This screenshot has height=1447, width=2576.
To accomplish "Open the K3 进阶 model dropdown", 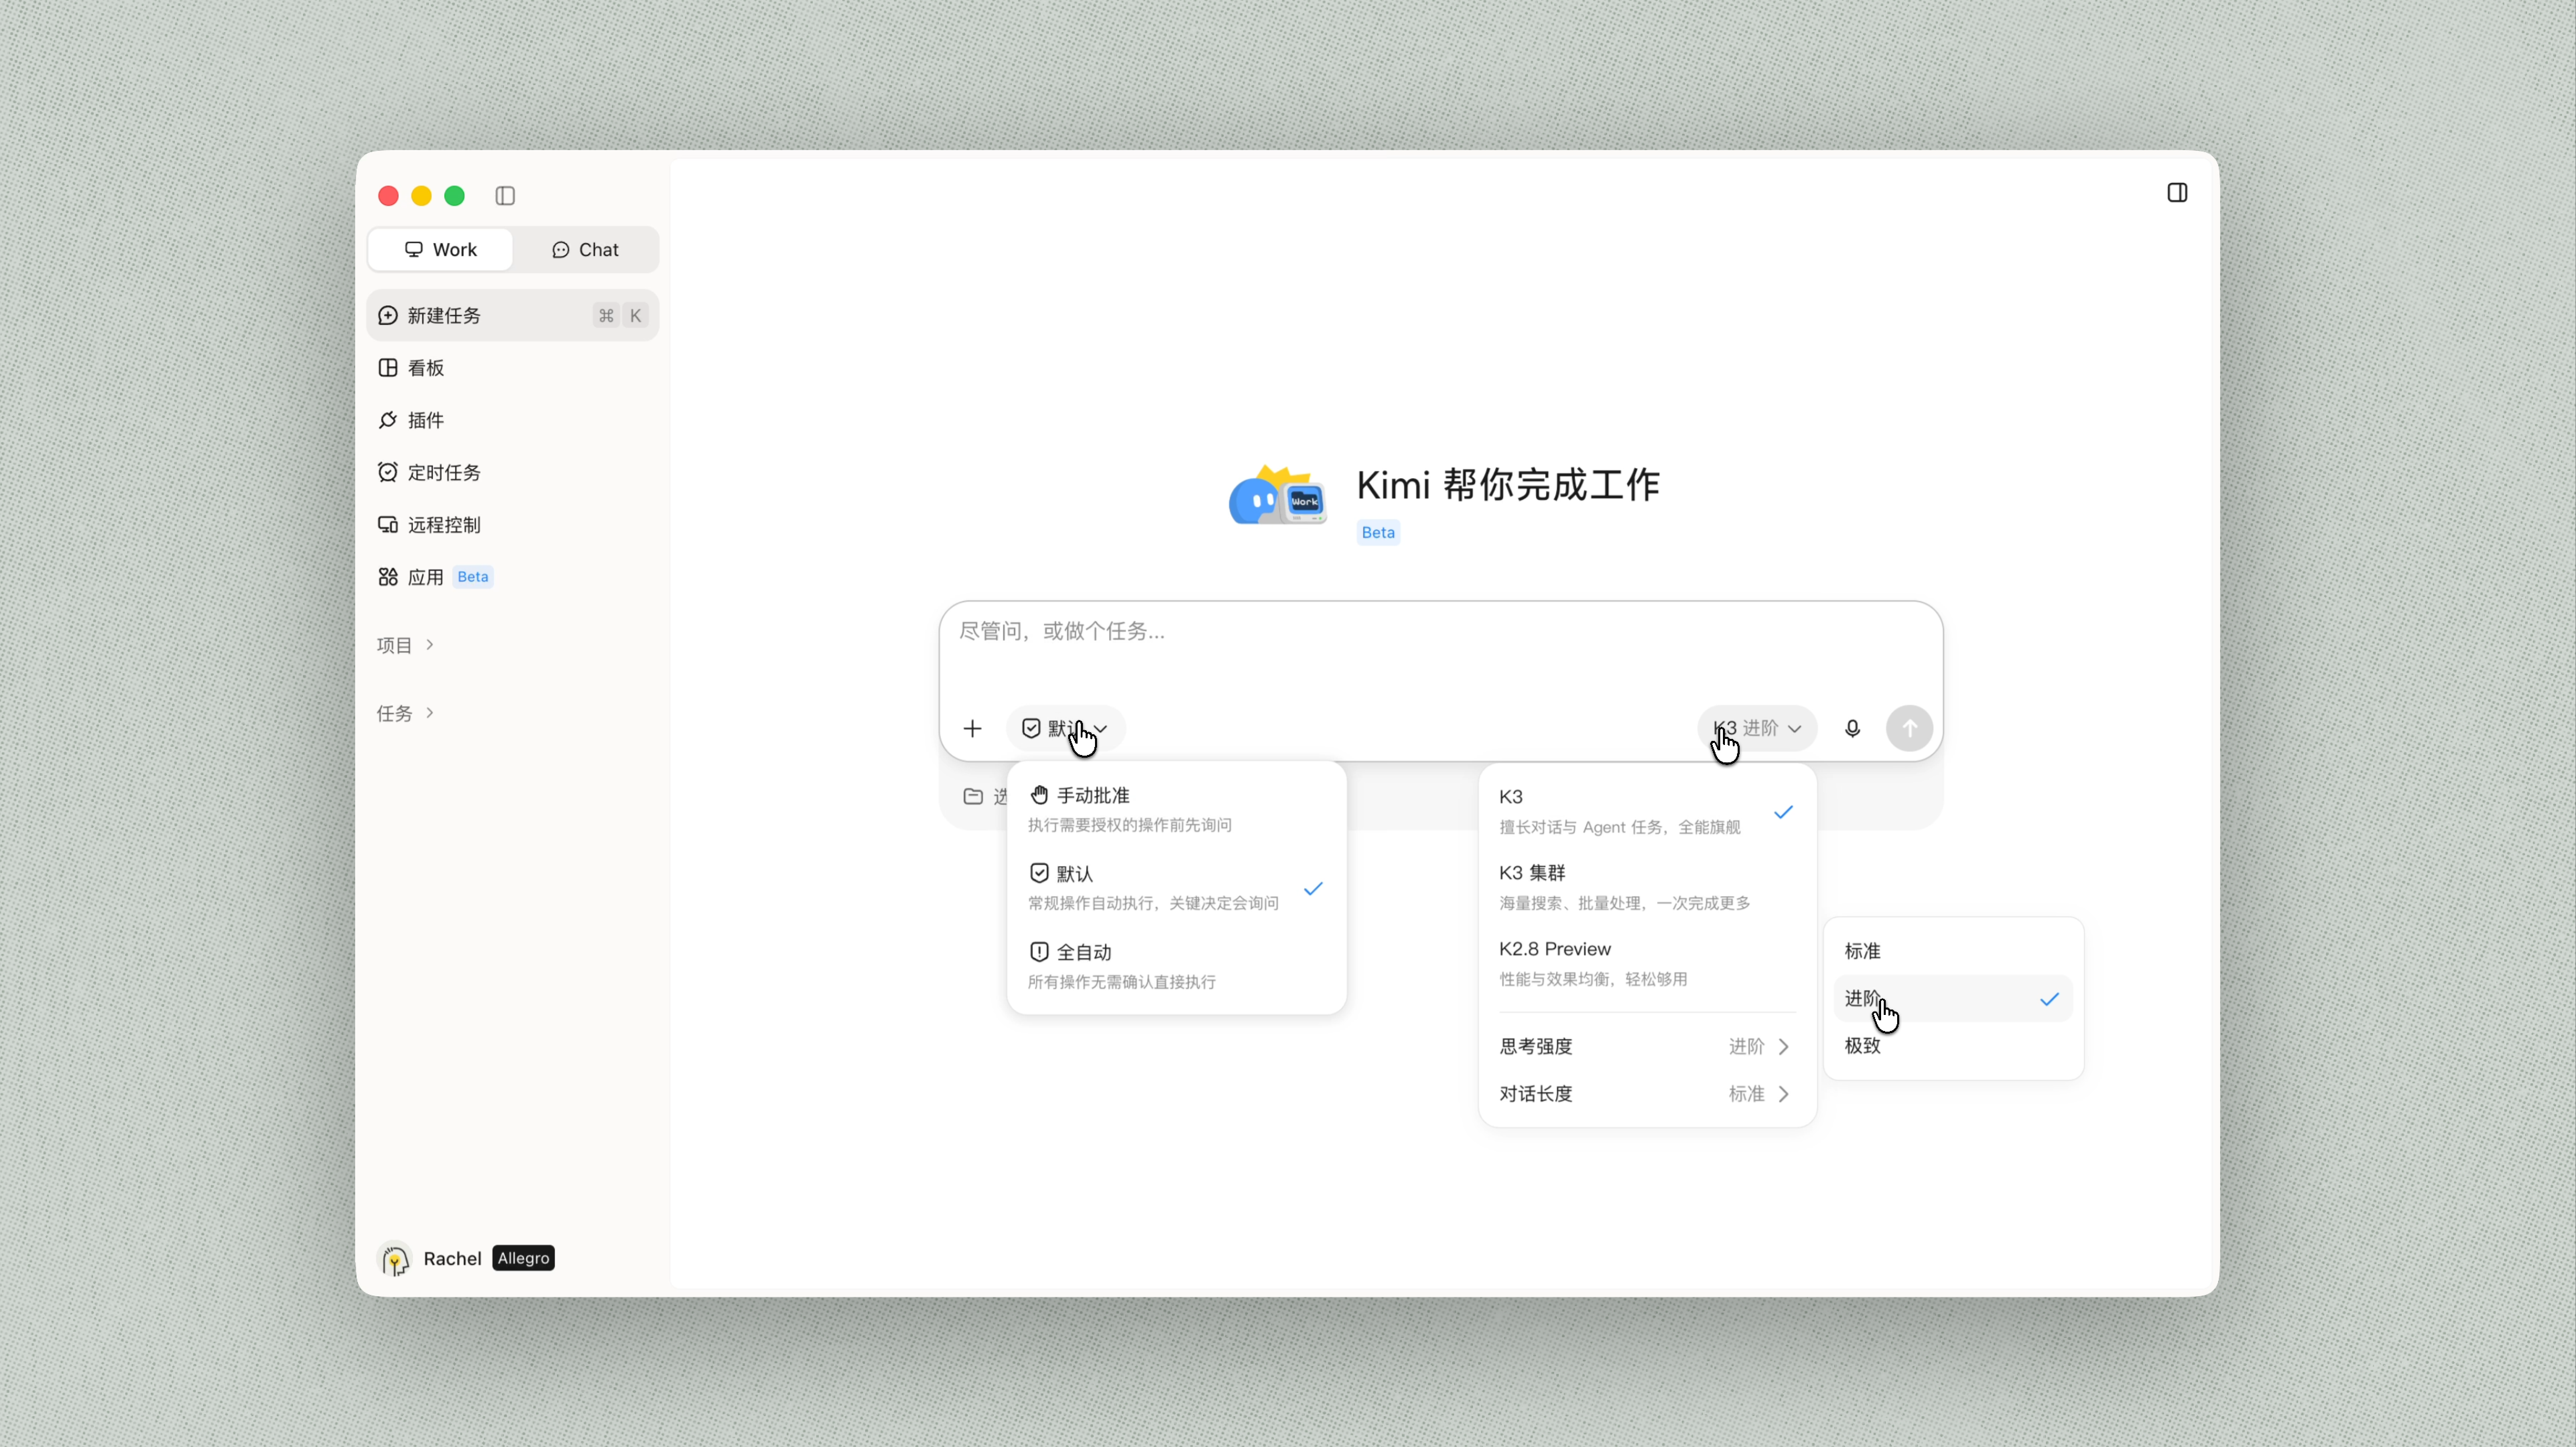I will 1757,729.
